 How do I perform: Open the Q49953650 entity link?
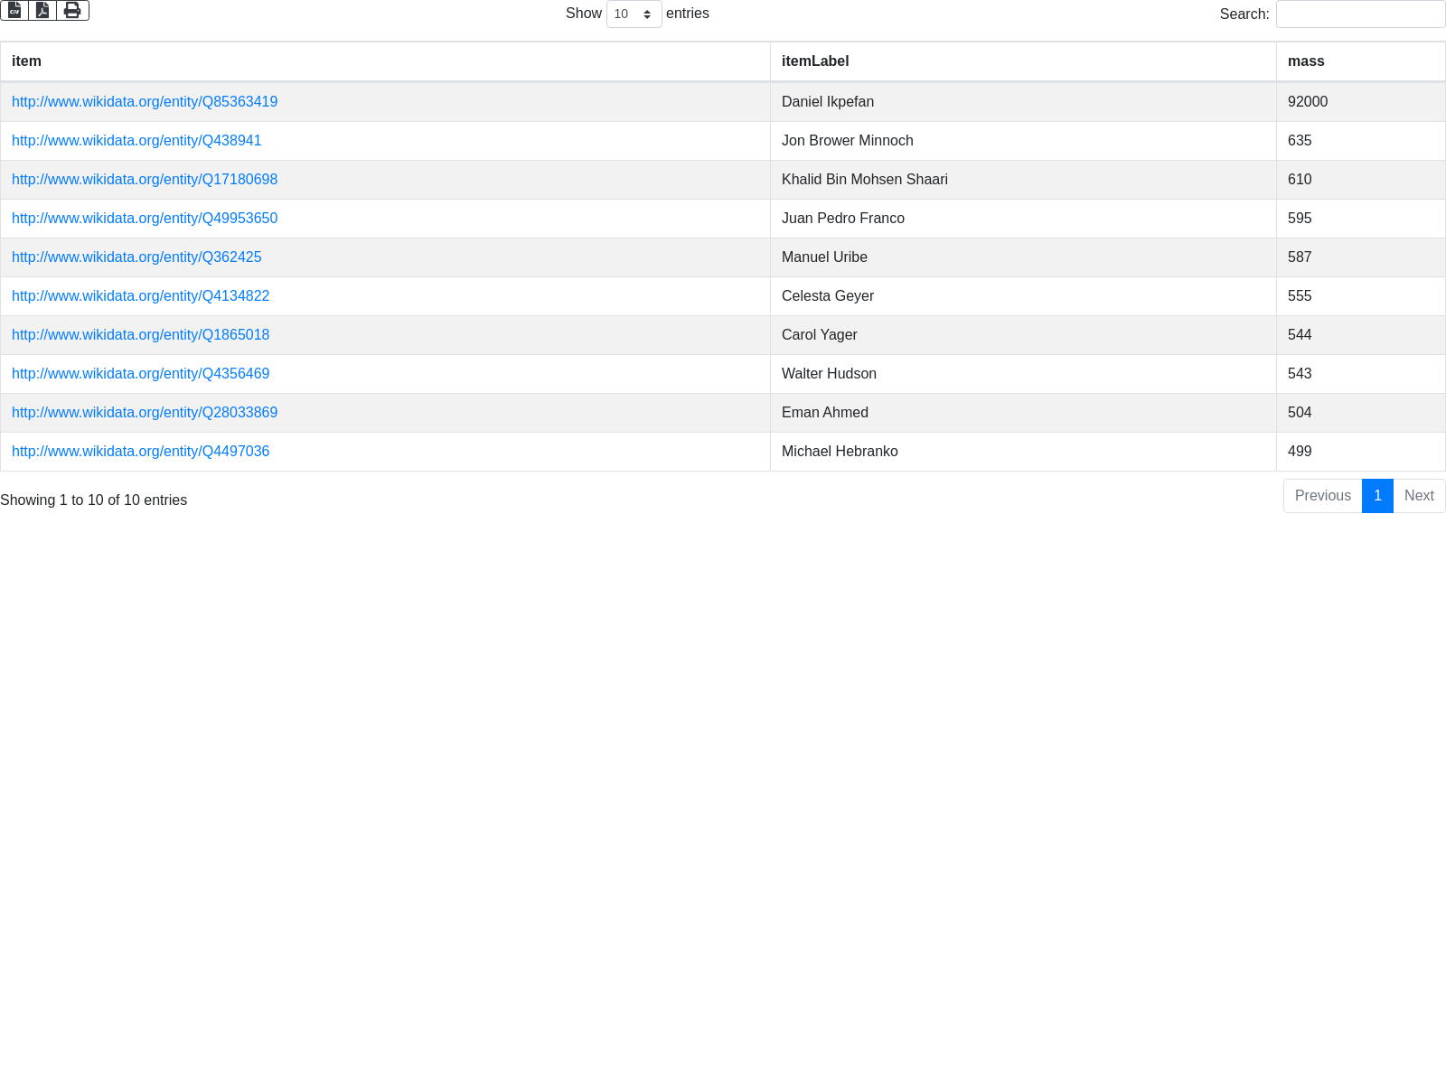[x=145, y=219]
